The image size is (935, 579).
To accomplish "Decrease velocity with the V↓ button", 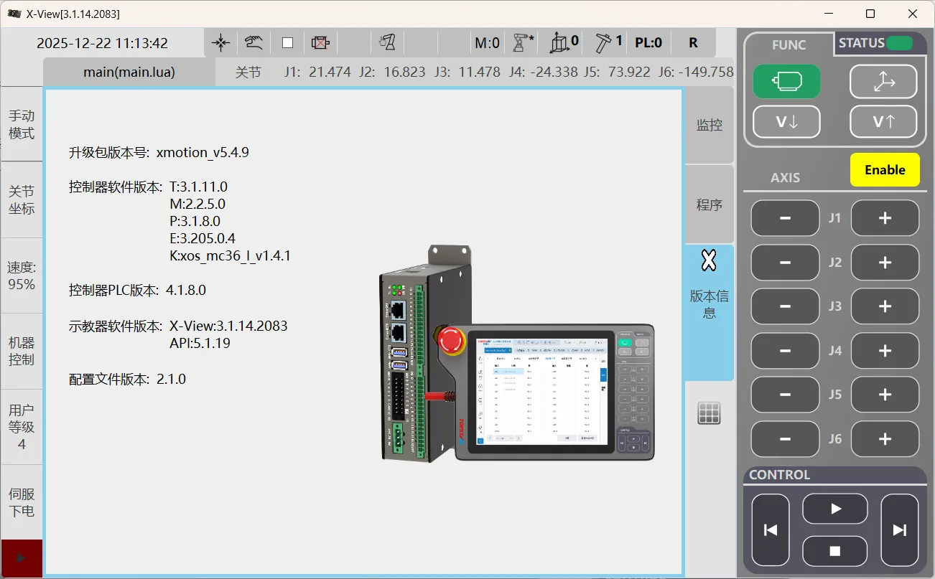I will pos(786,122).
